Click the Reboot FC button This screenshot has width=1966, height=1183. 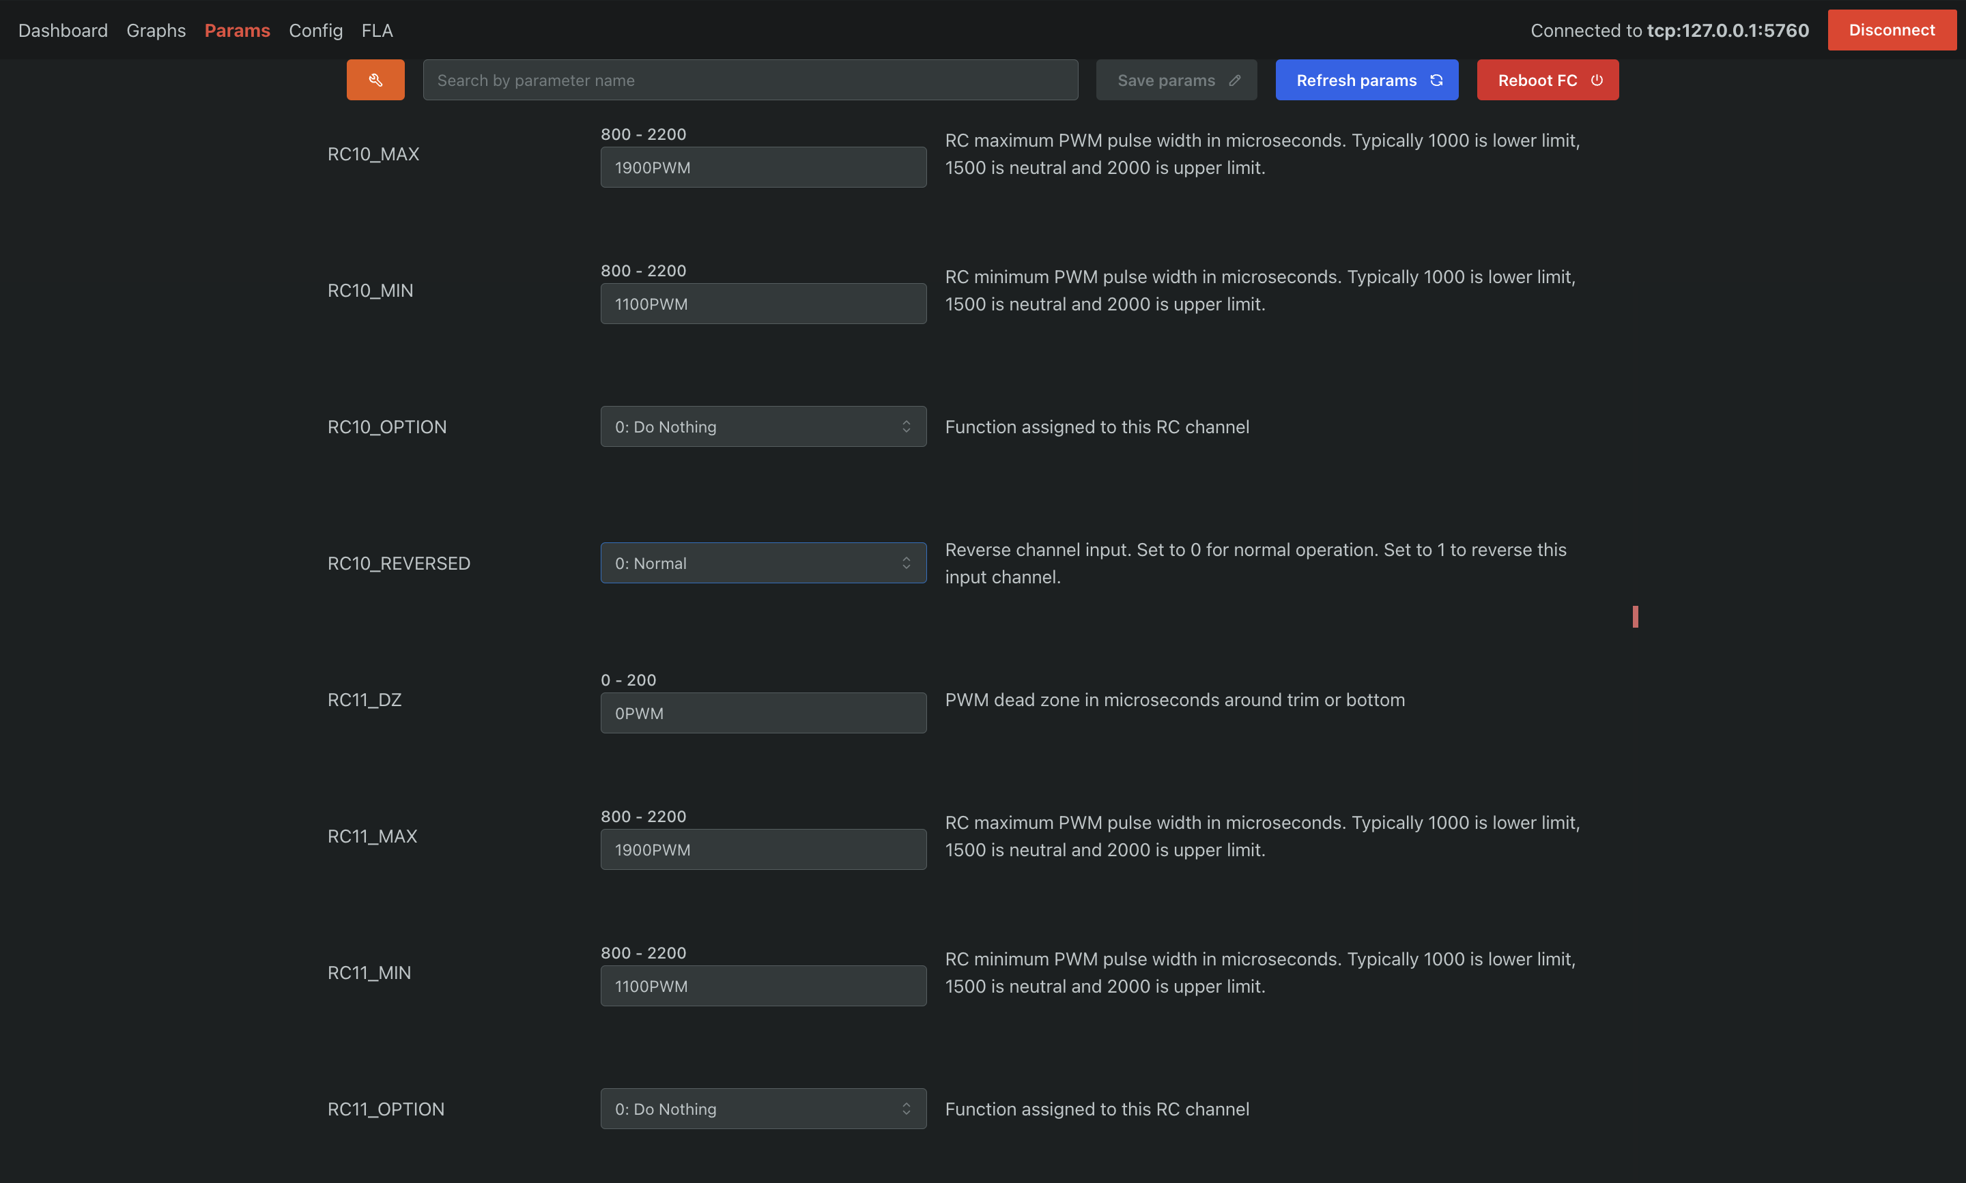click(1548, 80)
